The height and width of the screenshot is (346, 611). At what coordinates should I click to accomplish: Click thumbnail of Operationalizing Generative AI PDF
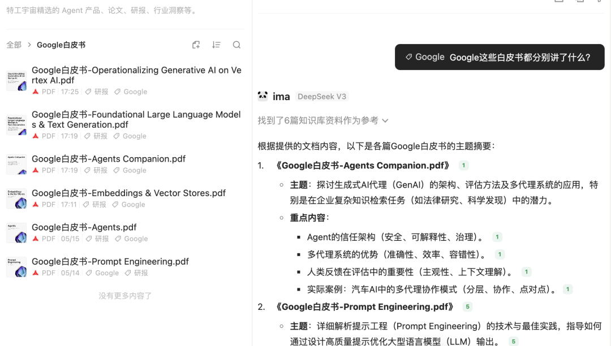point(16,81)
